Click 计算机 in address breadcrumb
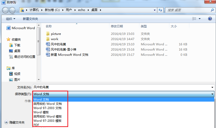Viewport: 216px width, 128px height. 34,10
